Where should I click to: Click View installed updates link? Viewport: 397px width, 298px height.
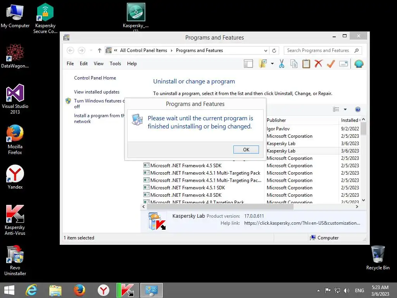(x=97, y=92)
